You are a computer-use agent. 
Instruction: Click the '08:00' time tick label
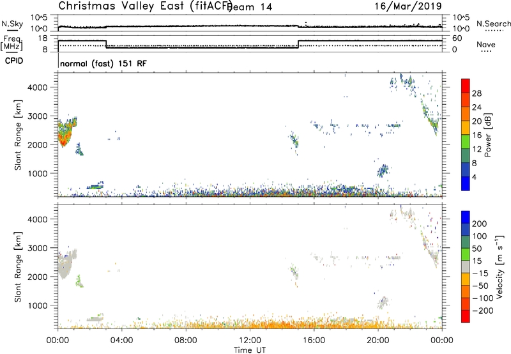pos(186,340)
